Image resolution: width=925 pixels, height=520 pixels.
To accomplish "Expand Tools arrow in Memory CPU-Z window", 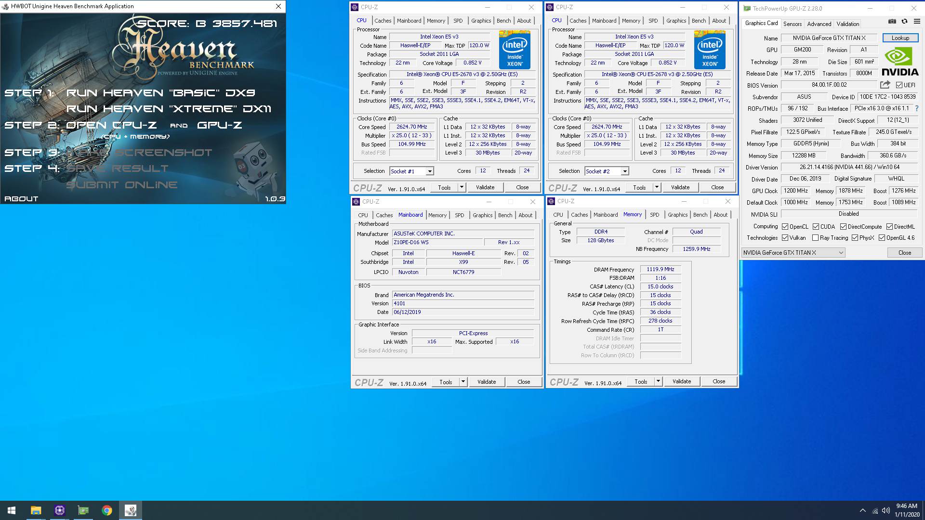I will [658, 381].
